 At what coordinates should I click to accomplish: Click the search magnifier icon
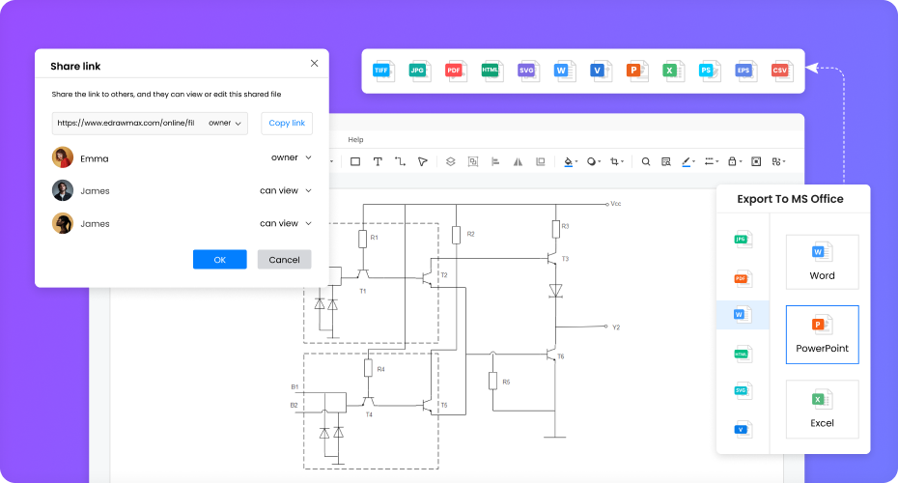(646, 162)
